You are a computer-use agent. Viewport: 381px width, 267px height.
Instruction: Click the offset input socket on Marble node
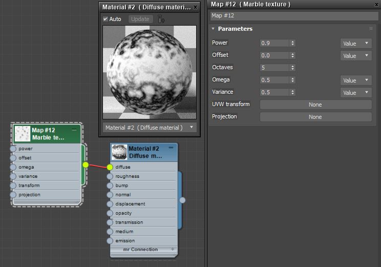(x=13, y=158)
